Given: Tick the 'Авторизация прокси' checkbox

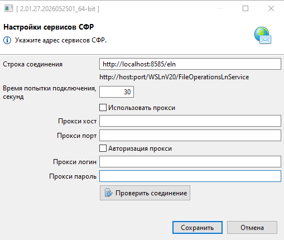Looking at the screenshot, I should click(x=103, y=148).
